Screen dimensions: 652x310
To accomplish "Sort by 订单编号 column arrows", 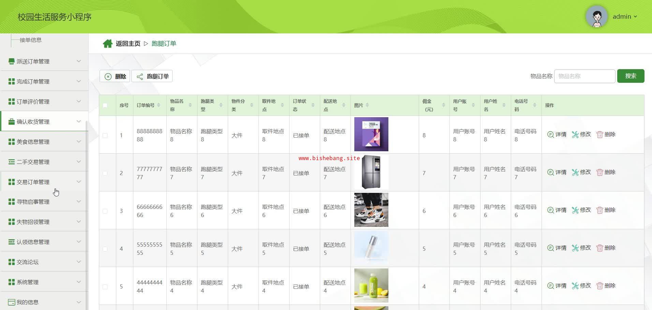I will [x=159, y=105].
